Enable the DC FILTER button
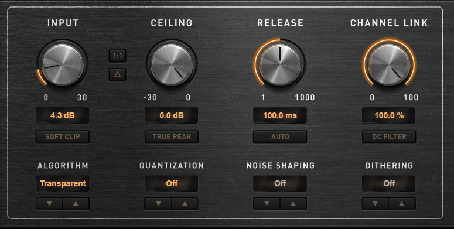Screen dimensions: 454x229 [x=389, y=136]
